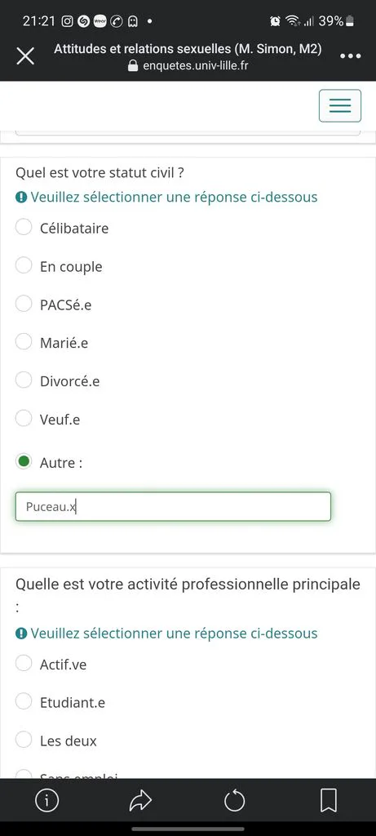376x836 pixels.
Task: Choose PACSé.e as civil status
Action: point(24,304)
